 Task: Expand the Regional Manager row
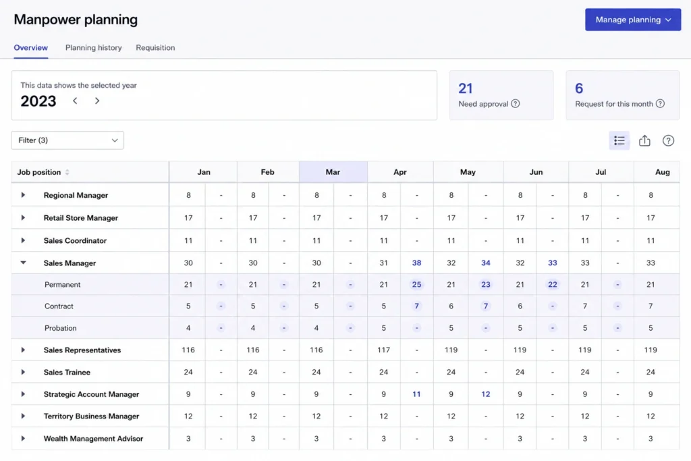click(x=23, y=195)
